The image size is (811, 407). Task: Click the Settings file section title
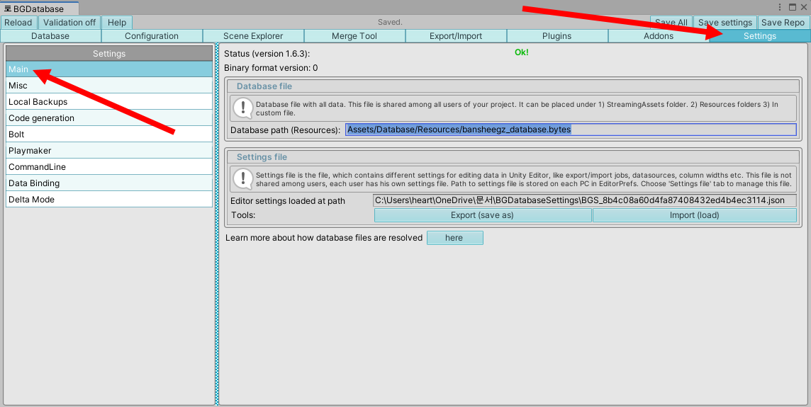click(x=262, y=157)
